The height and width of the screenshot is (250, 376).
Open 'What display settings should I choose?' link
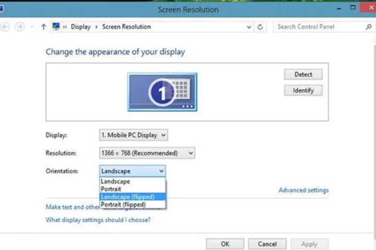point(98,220)
